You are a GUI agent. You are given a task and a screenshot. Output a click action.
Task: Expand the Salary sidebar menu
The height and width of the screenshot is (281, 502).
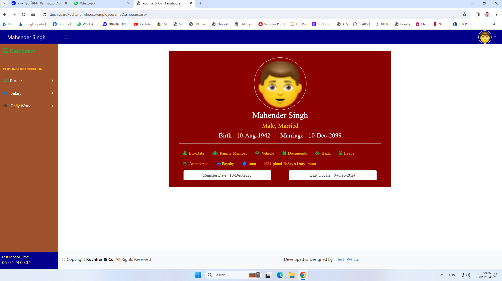pos(28,93)
